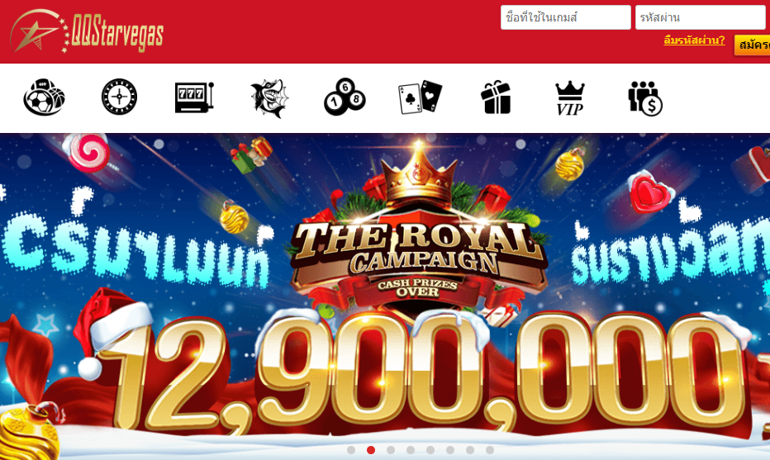
Task: Switch to the third banner slide dot
Action: [x=391, y=450]
